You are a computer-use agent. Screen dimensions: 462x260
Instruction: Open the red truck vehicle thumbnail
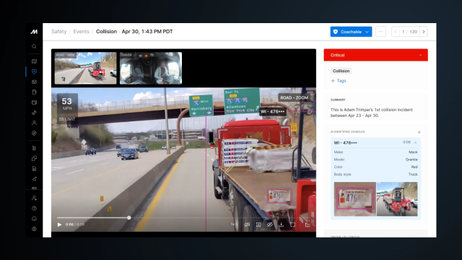coord(397,199)
